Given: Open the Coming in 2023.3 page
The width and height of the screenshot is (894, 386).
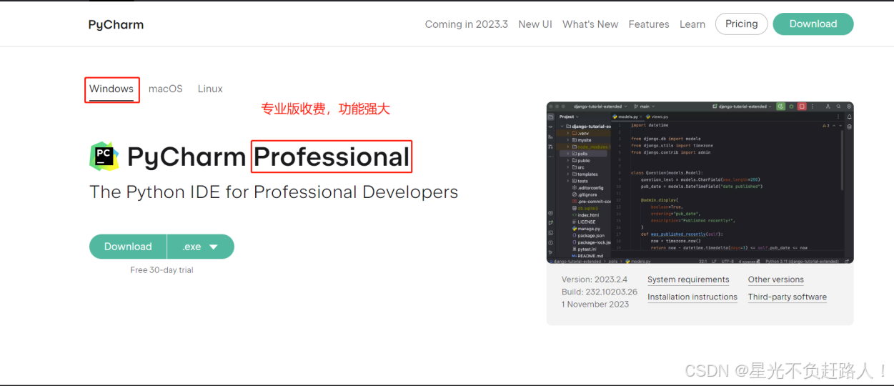Looking at the screenshot, I should pyautogui.click(x=466, y=24).
